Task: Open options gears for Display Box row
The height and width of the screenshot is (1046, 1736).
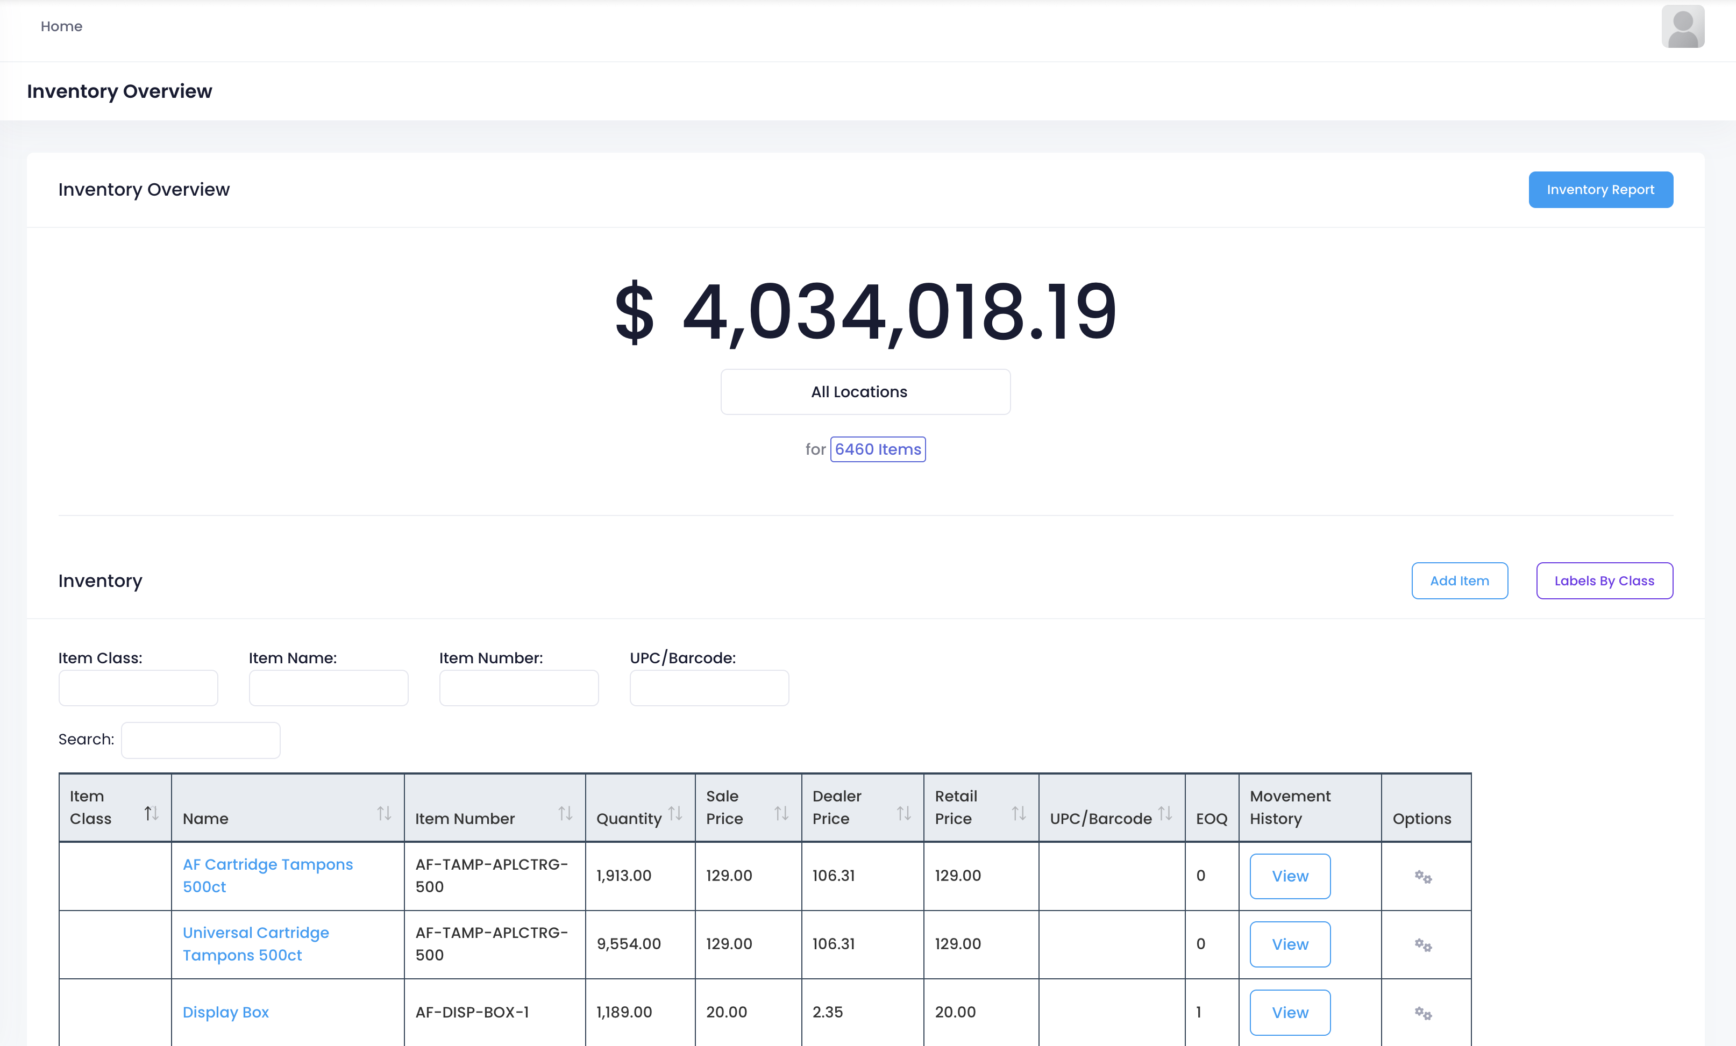Action: pos(1422,1013)
